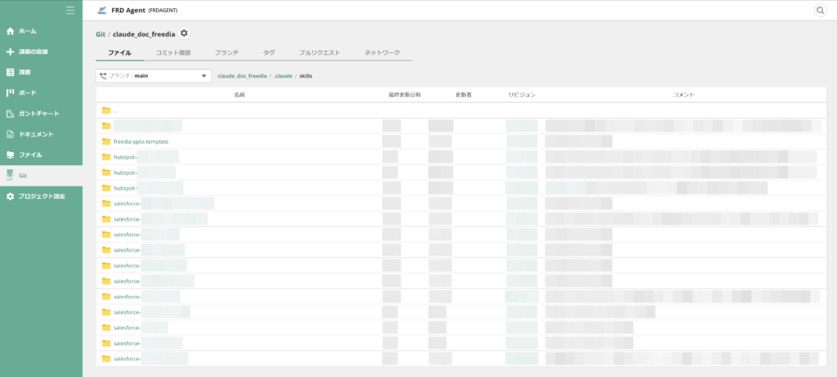Switch to the コミット履歴 tab
The width and height of the screenshot is (837, 377).
(173, 53)
